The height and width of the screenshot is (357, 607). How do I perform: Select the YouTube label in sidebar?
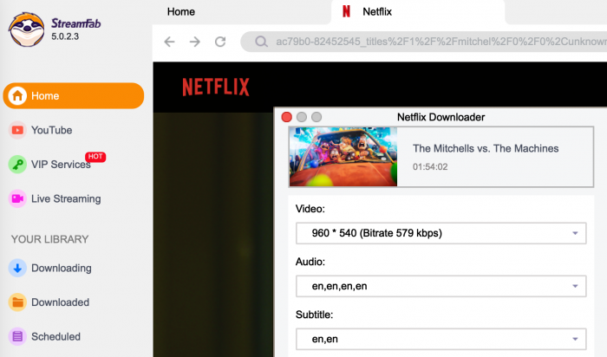click(52, 130)
